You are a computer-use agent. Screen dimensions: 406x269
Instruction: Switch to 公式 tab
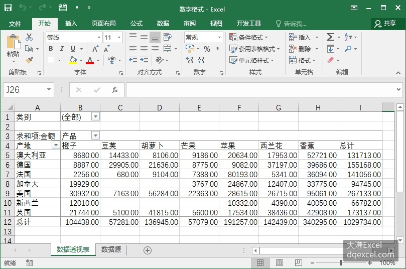pyautogui.click(x=137, y=24)
